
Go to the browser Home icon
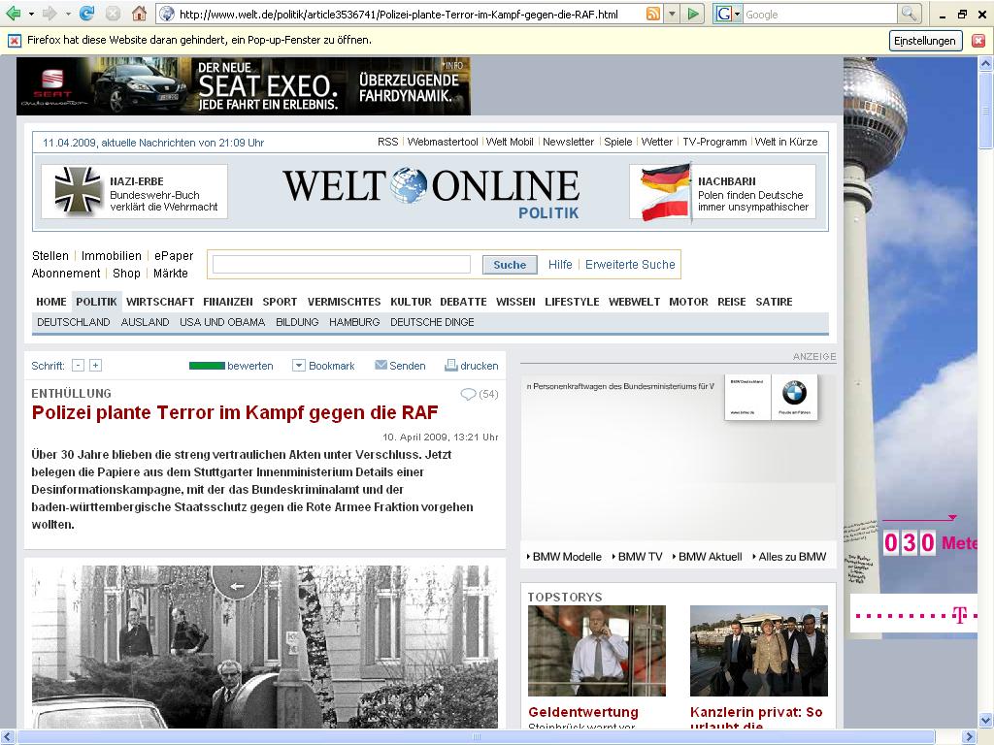click(140, 14)
